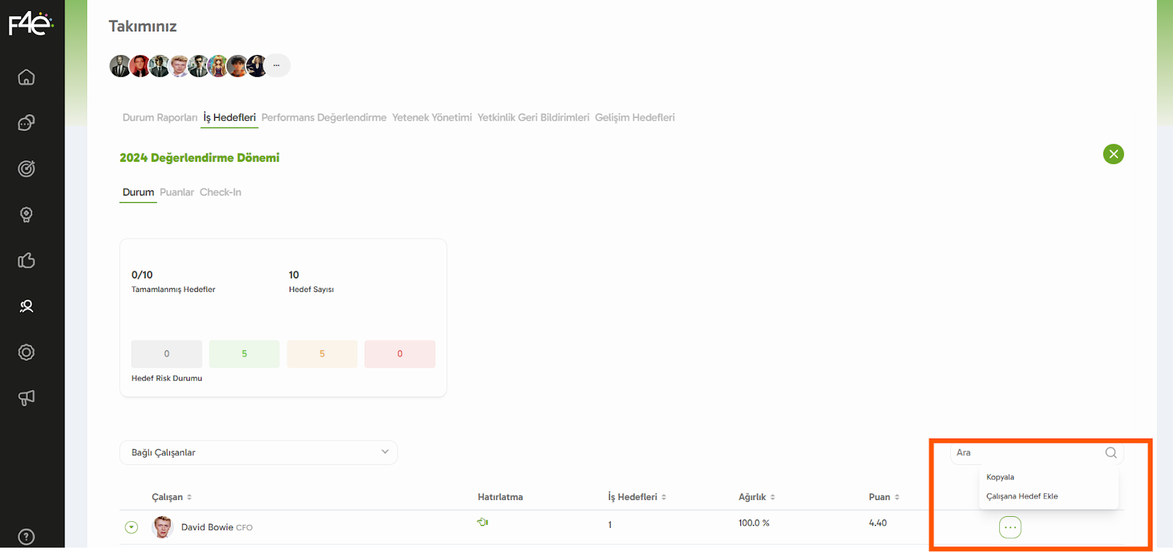Open the megaphone announcements icon
The width and height of the screenshot is (1173, 552).
pos(26,398)
